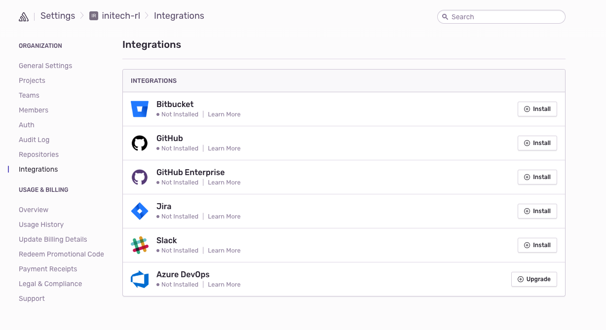
Task: Open Learn More for GitHub
Action: 224,148
